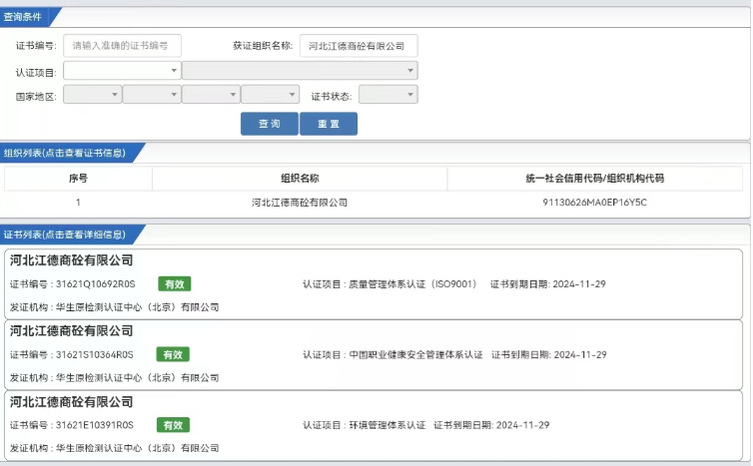The width and height of the screenshot is (753, 466).
Task: Click the 有效 badge of certificate 31621Q10692R0S
Action: click(175, 284)
